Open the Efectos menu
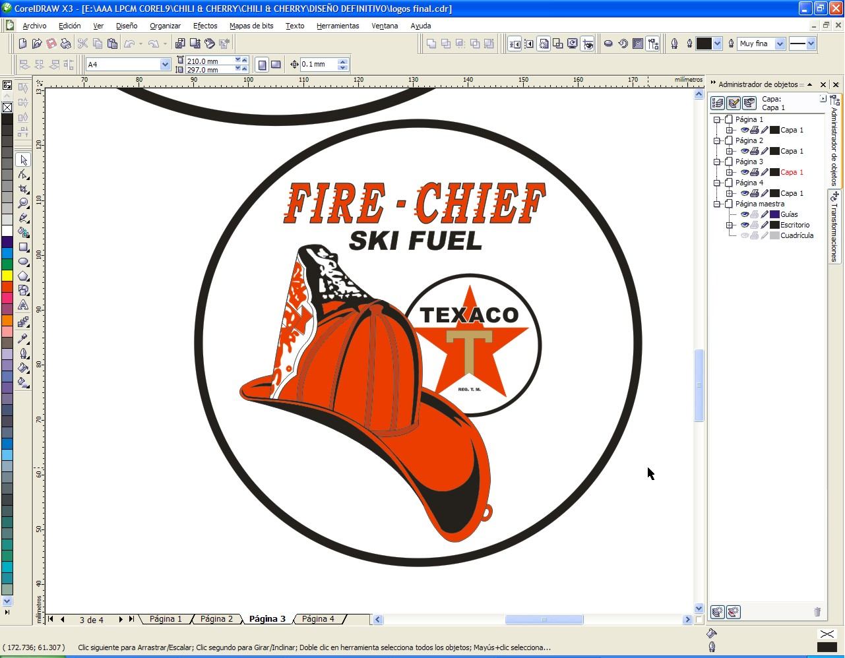The image size is (845, 658). click(x=204, y=26)
